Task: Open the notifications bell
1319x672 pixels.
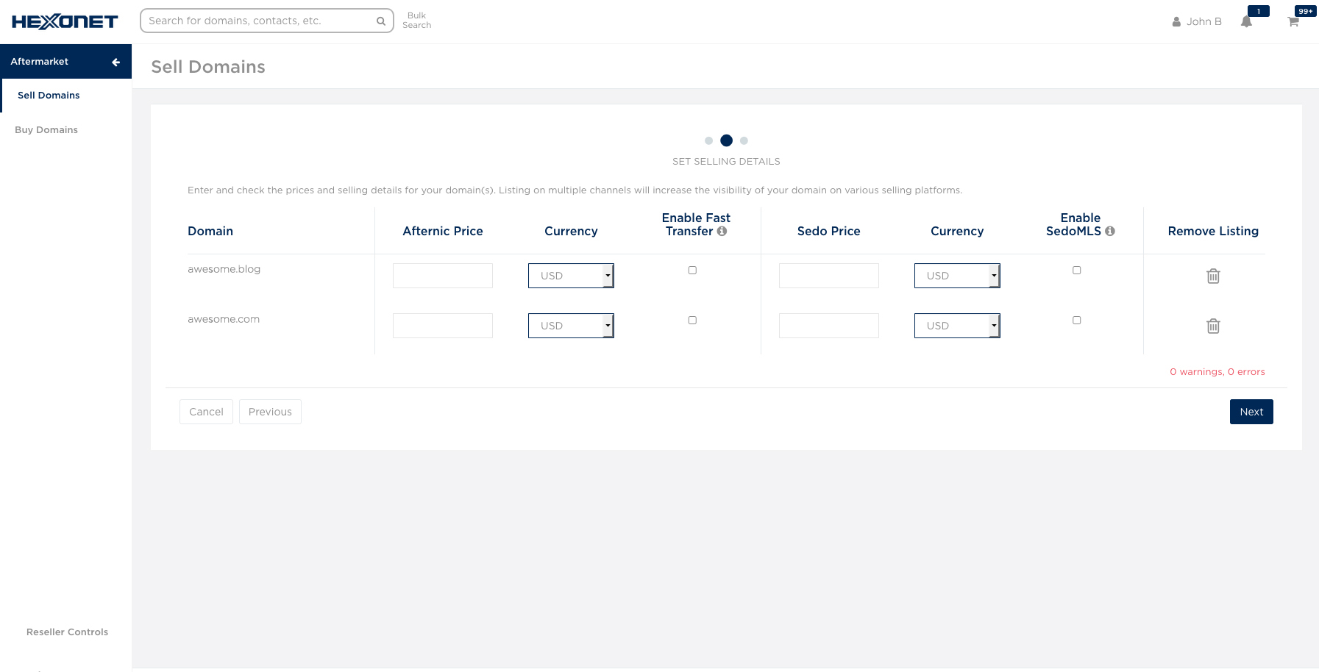Action: (x=1246, y=22)
